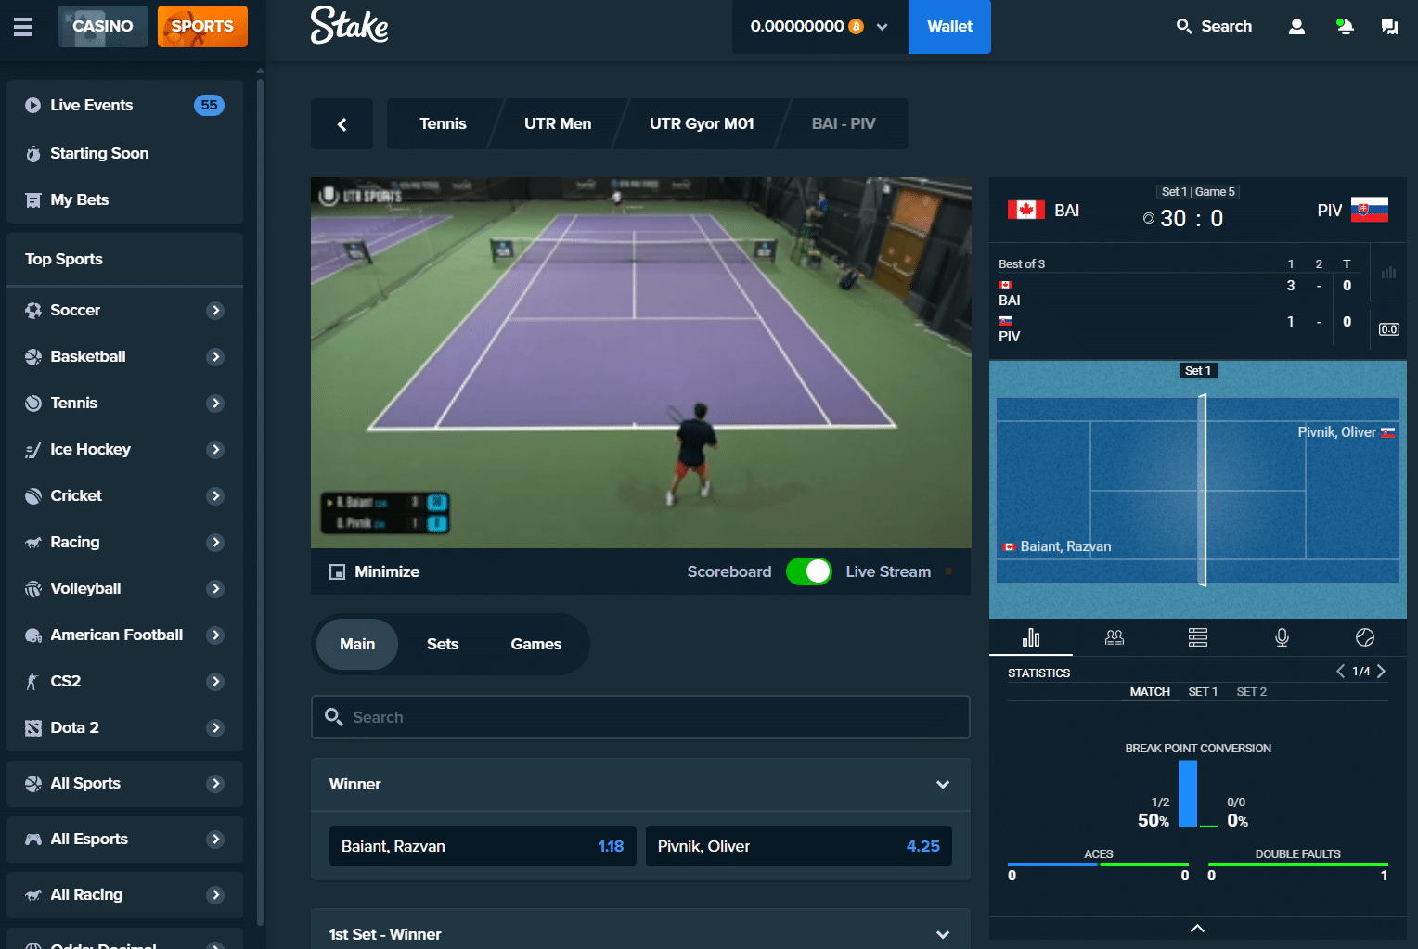Go to next statistics page arrow
Image resolution: width=1418 pixels, height=949 pixels.
[x=1381, y=671]
